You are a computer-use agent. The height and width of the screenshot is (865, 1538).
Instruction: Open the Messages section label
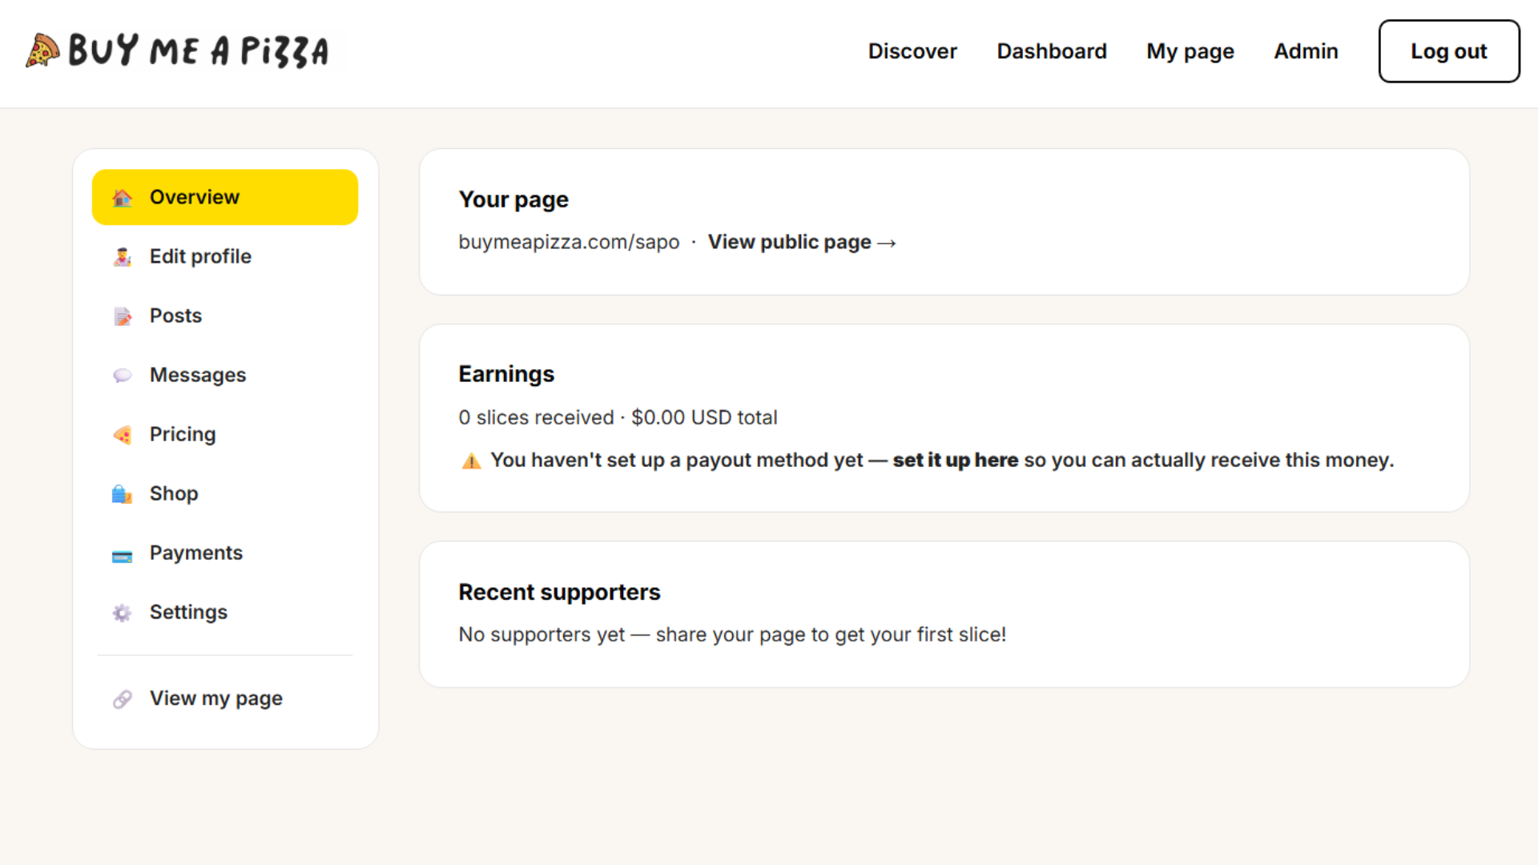pyautogui.click(x=198, y=375)
